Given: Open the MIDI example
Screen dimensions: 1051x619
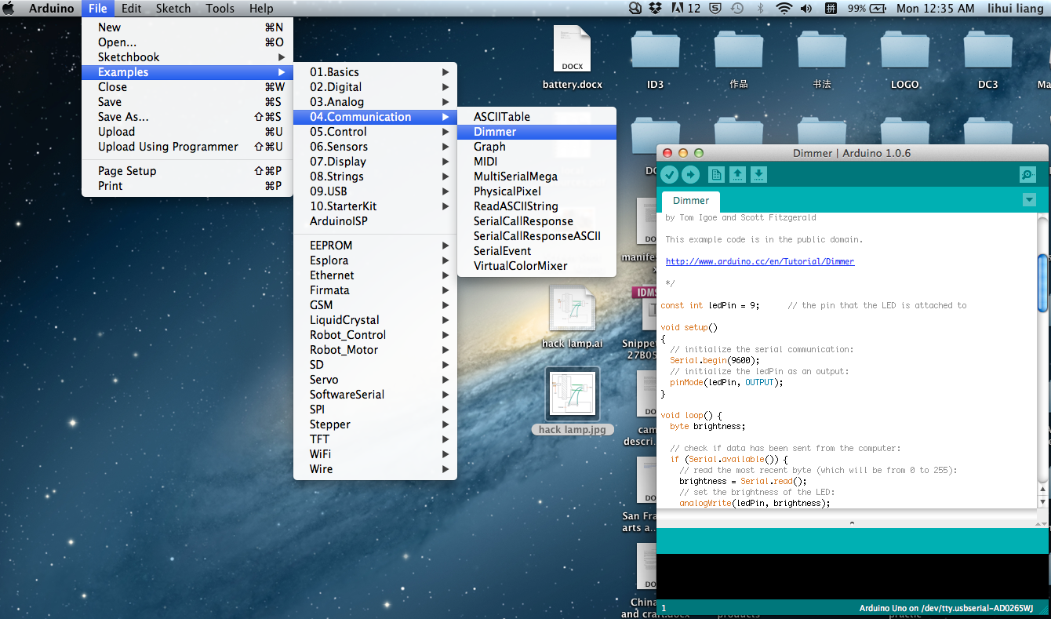Looking at the screenshot, I should click(x=536, y=162).
